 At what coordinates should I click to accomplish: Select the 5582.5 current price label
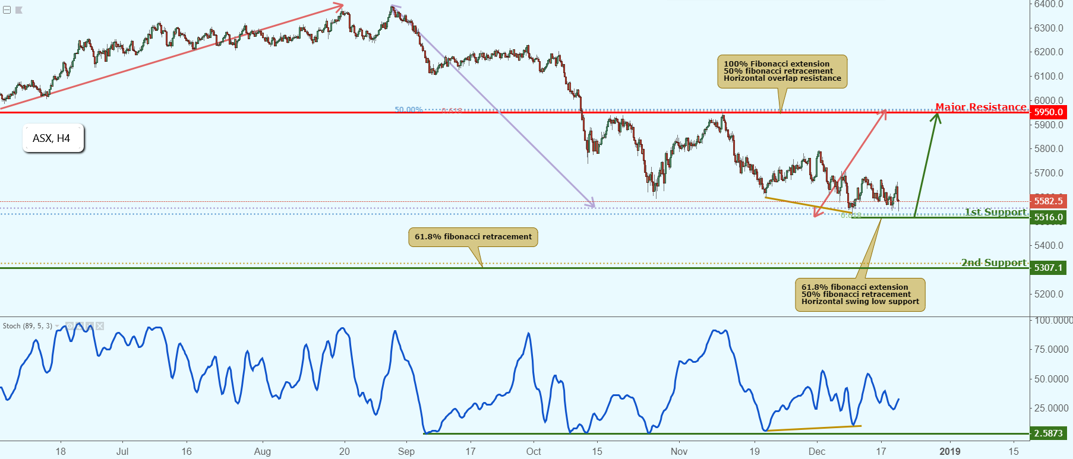1048,201
